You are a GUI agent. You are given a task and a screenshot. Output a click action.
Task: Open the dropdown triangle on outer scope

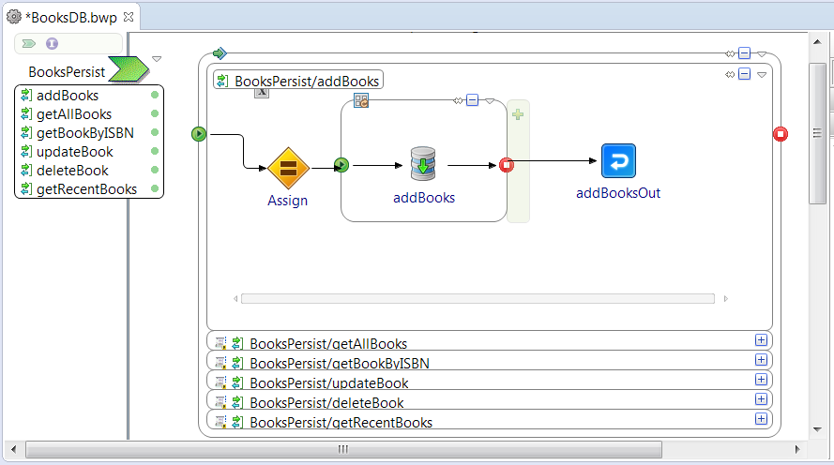tap(762, 54)
